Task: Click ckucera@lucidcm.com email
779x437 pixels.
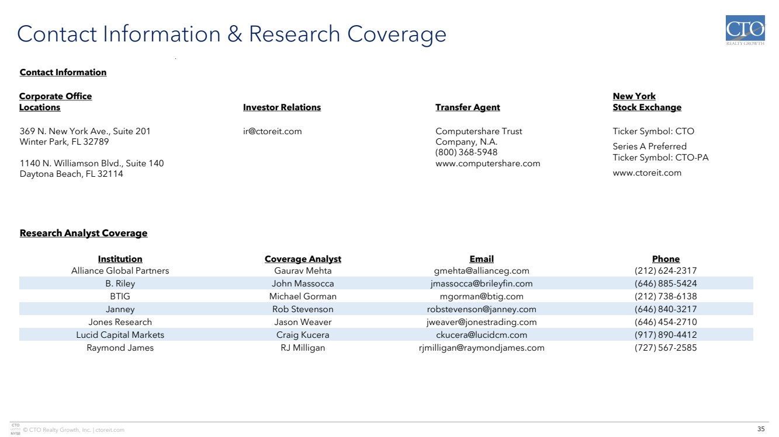Action: point(482,335)
